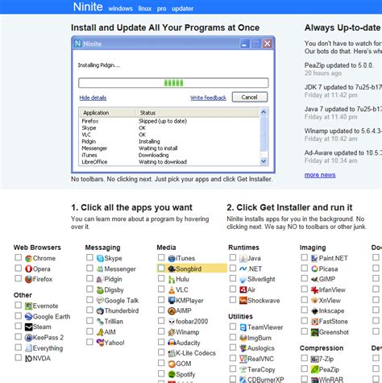Click the AIM running man icon
The width and height of the screenshot is (382, 383).
pos(100,332)
